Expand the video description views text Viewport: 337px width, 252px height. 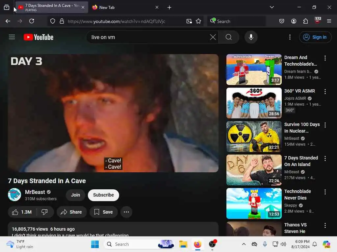30,229
